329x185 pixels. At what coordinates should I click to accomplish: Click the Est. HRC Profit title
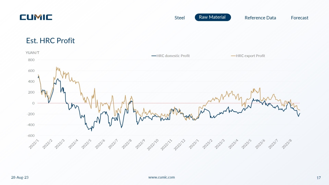point(50,41)
